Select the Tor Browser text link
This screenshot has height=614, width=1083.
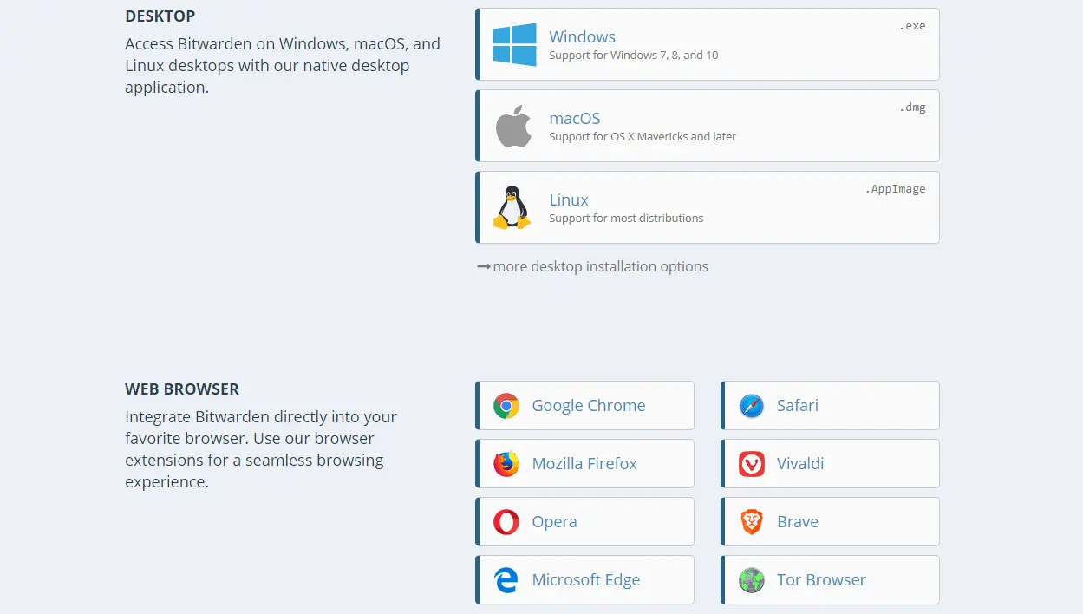[x=821, y=580]
